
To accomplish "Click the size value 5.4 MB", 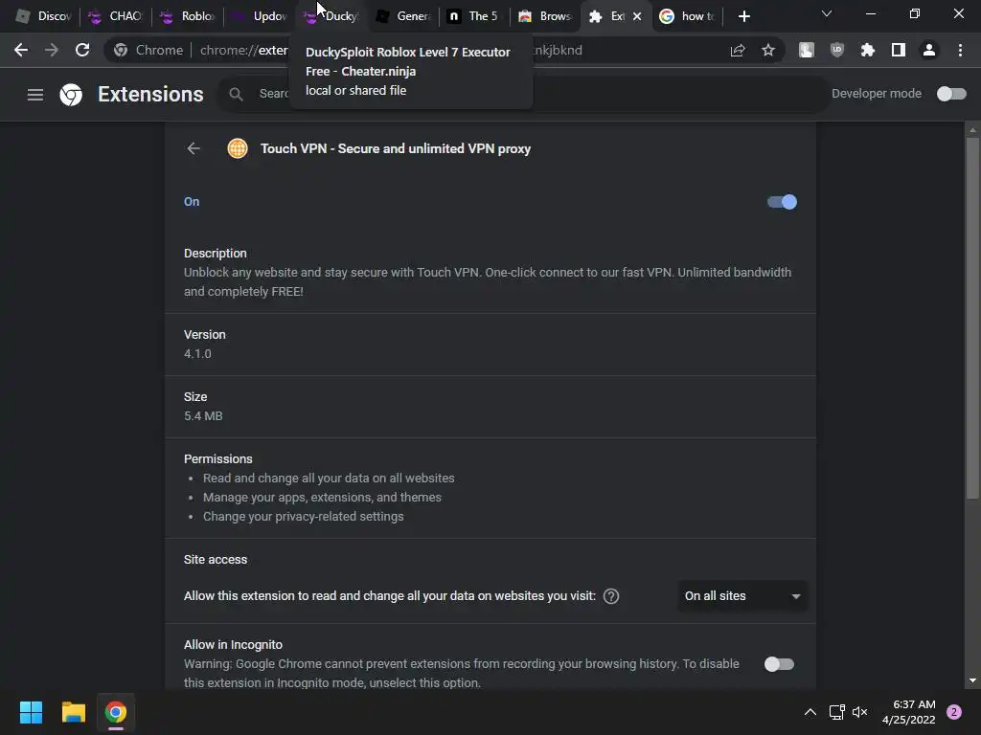I will point(203,416).
